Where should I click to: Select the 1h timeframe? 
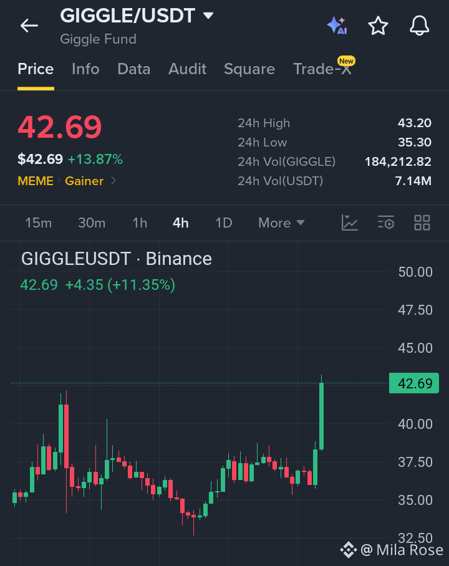point(140,223)
